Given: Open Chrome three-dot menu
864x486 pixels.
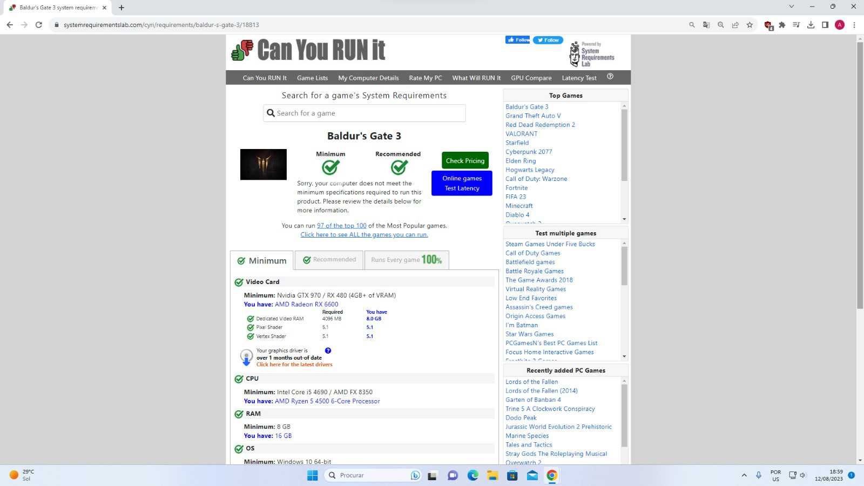Looking at the screenshot, I should pos(854,25).
